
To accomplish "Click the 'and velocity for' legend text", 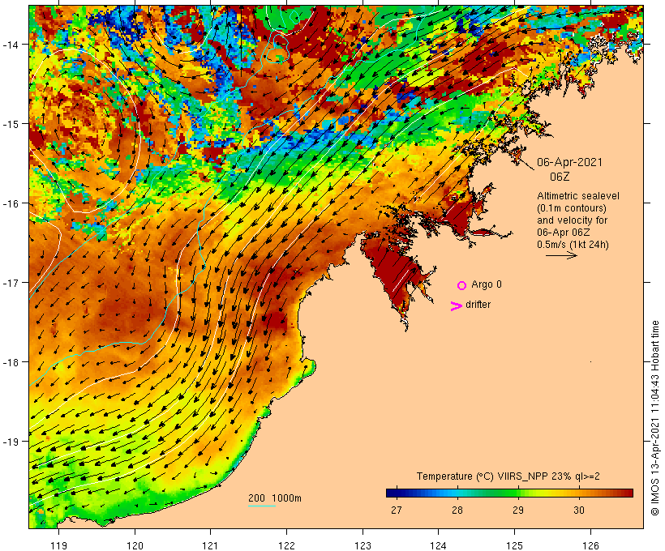I will (x=572, y=220).
